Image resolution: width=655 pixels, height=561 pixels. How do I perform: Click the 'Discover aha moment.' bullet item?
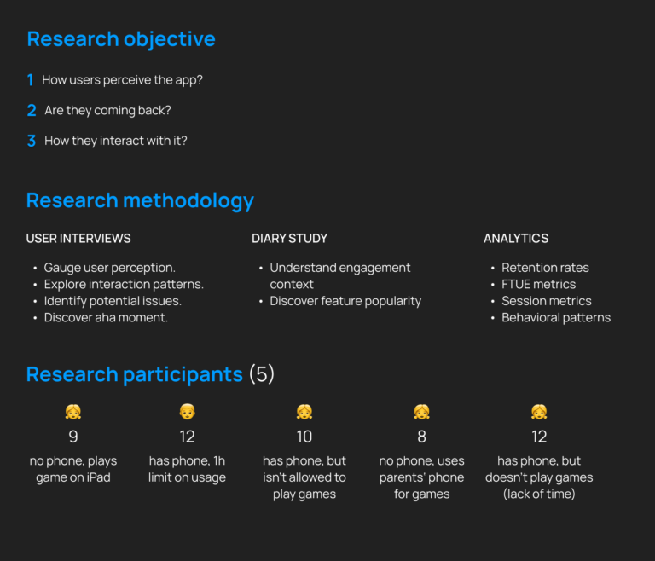coord(106,318)
